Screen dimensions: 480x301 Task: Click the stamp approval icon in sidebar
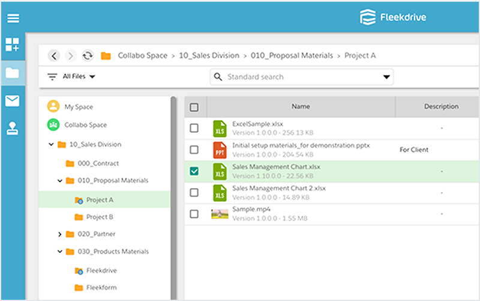tap(12, 128)
